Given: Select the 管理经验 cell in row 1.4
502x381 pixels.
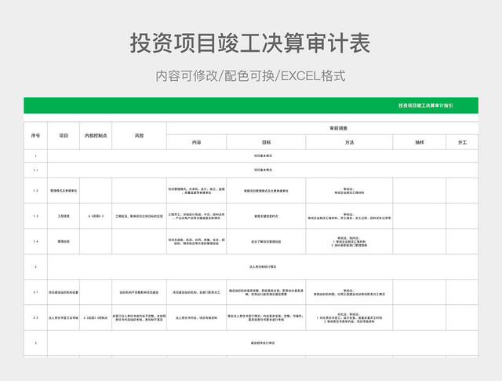Looking at the screenshot, I should click(x=64, y=241).
